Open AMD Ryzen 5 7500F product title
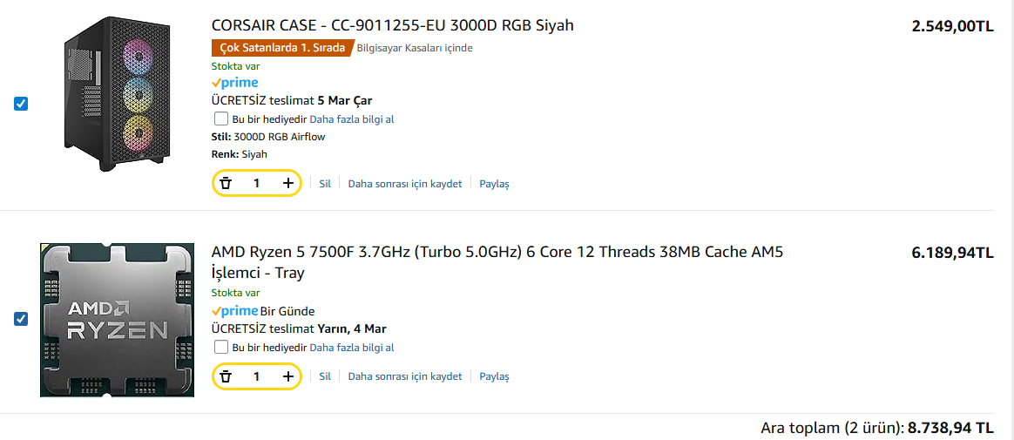This screenshot has width=1014, height=440. click(x=497, y=253)
